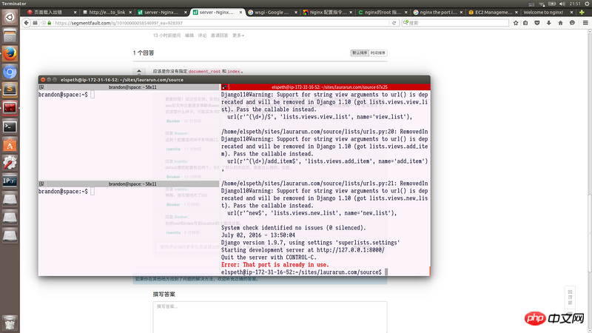Switch to first 'server - Nginx' tab
This screenshot has height=333, width=592.
tap(161, 12)
